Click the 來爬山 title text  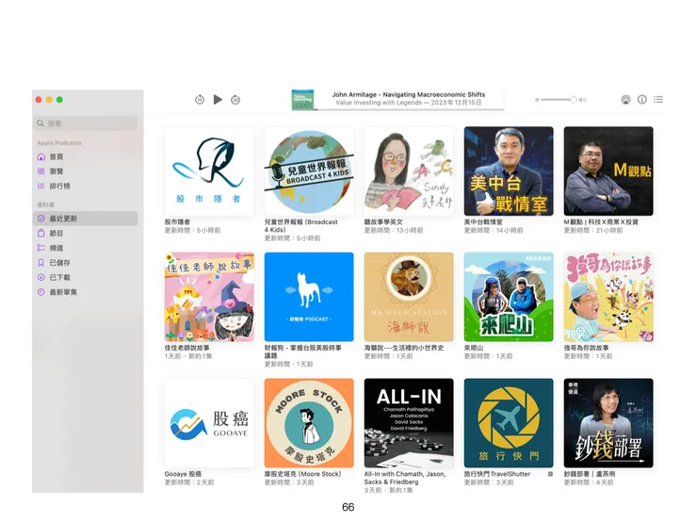point(474,348)
